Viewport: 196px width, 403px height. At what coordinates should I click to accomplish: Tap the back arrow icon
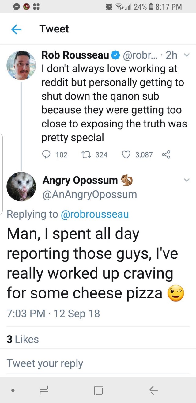(17, 29)
